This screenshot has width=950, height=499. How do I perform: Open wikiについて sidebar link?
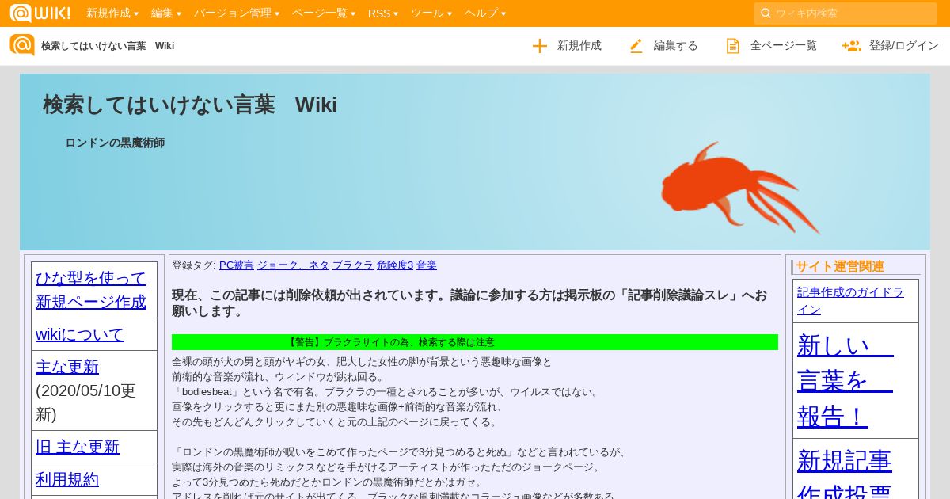pos(80,334)
